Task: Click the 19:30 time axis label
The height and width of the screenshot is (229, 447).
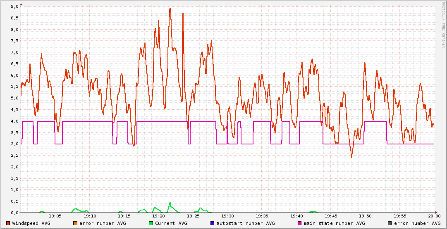Action: coord(227,216)
